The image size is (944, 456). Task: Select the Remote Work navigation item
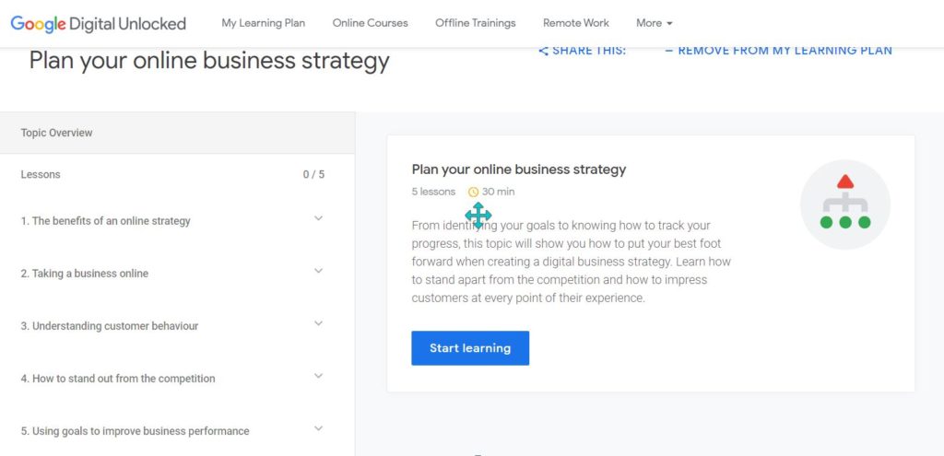[576, 23]
